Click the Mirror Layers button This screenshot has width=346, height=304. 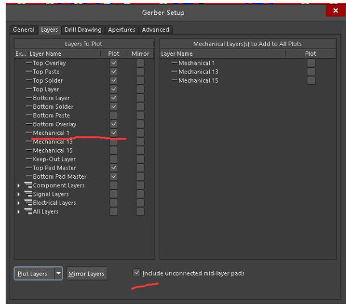click(86, 274)
